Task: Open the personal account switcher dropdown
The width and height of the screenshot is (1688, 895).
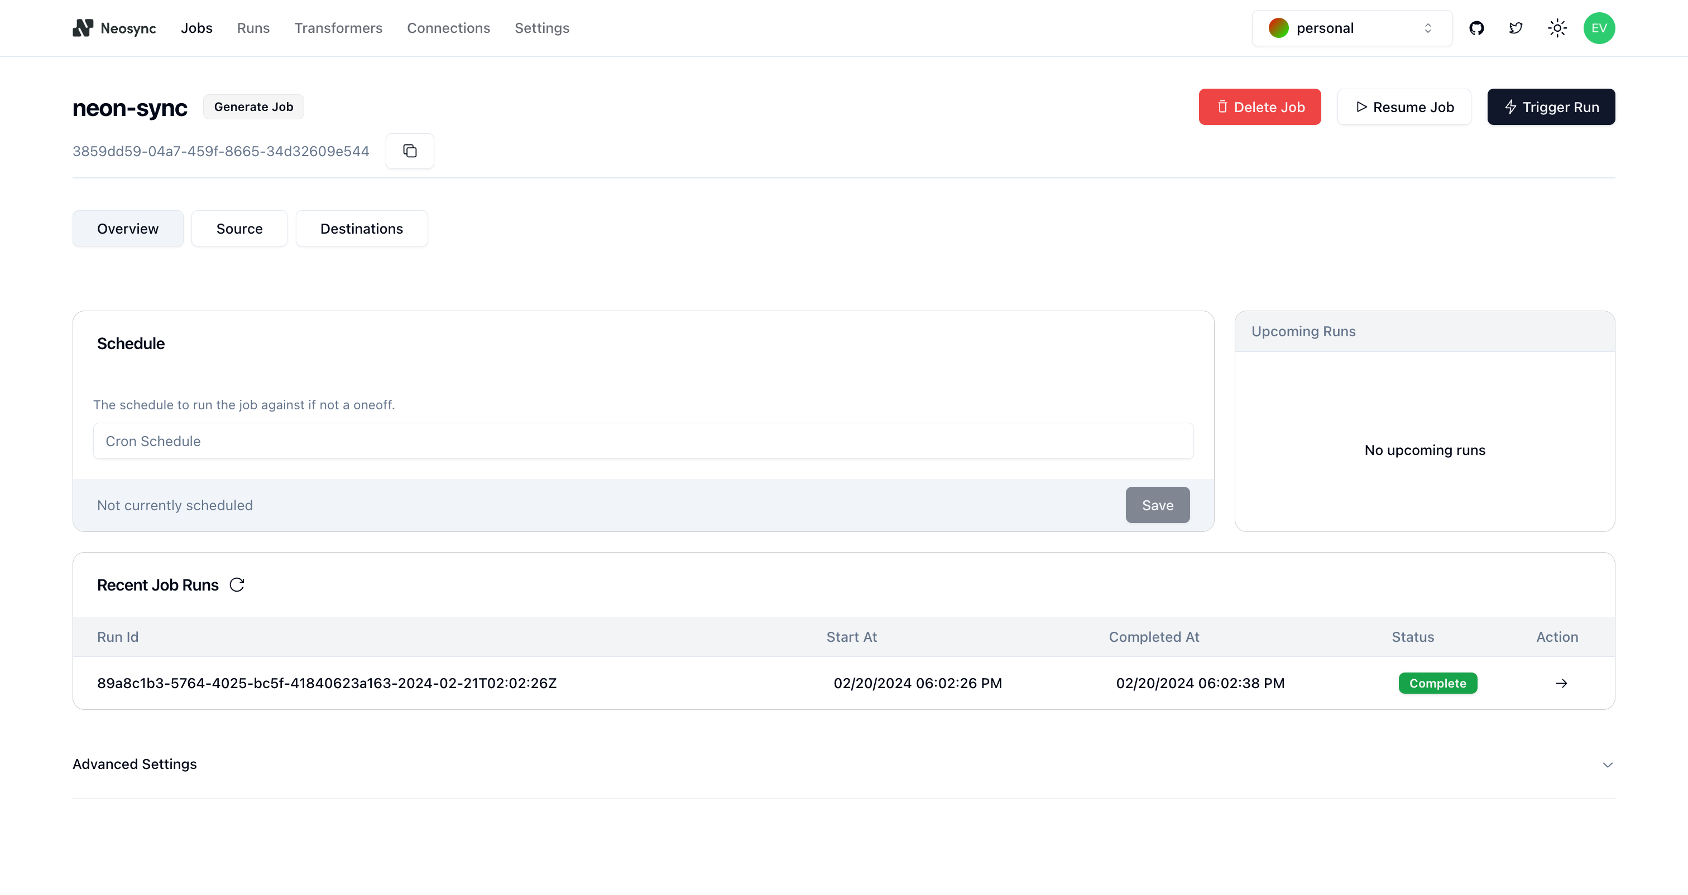Action: (x=1352, y=28)
